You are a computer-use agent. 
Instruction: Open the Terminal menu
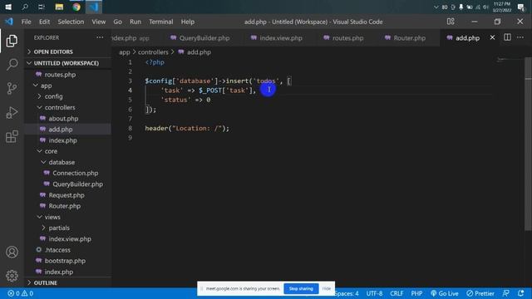point(160,22)
